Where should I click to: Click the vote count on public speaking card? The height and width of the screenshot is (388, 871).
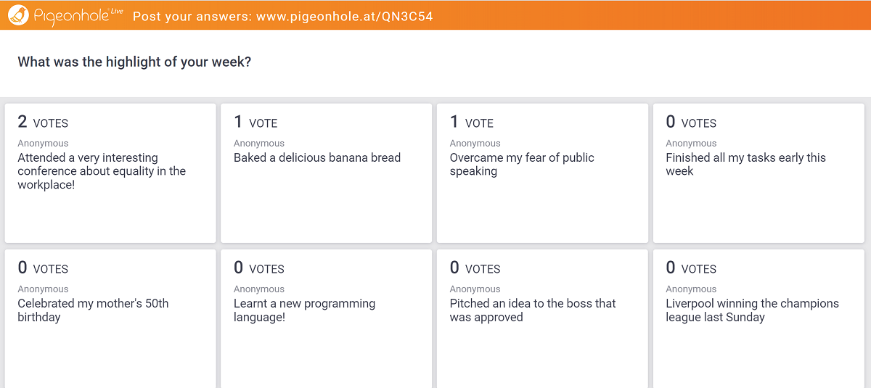(472, 123)
